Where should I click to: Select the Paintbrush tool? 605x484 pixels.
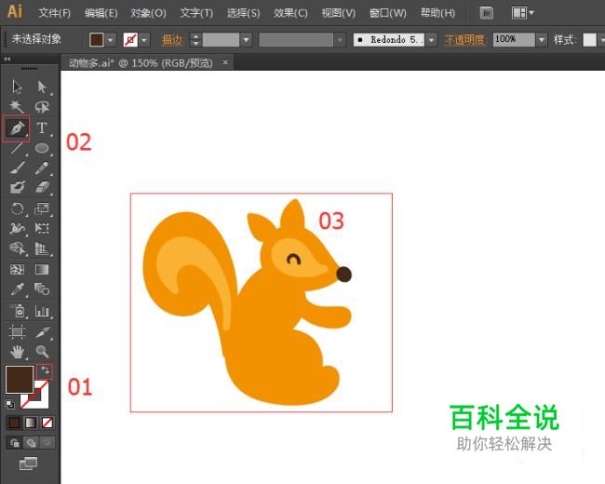pos(17,168)
